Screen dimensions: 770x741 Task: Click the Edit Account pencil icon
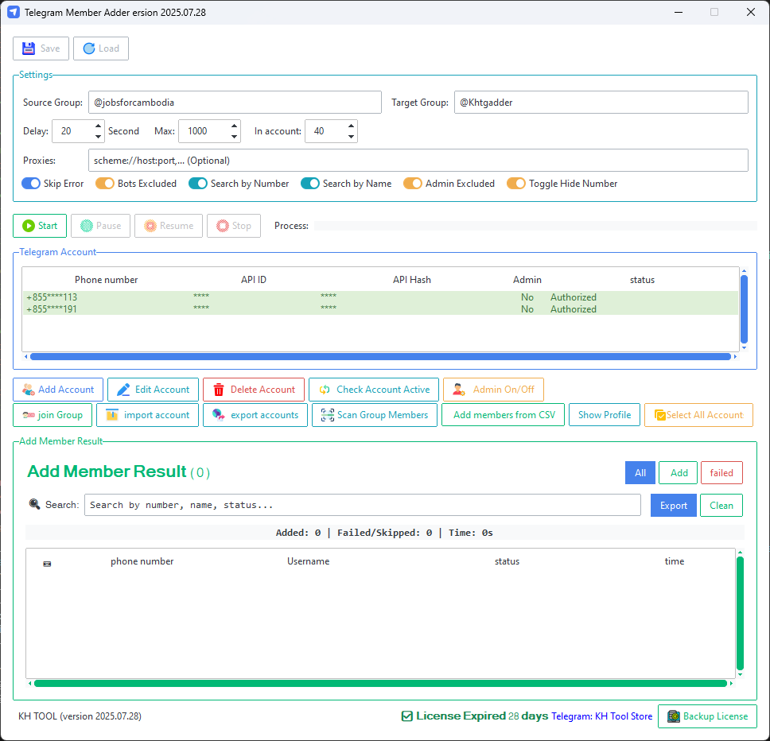123,390
